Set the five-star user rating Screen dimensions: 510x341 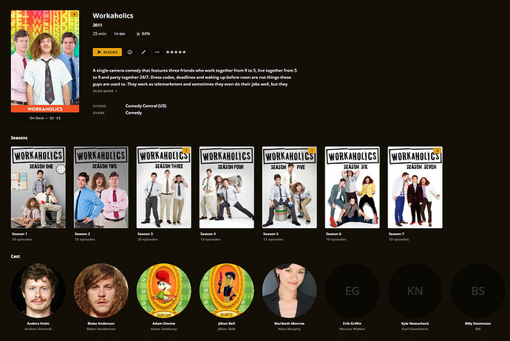(176, 52)
